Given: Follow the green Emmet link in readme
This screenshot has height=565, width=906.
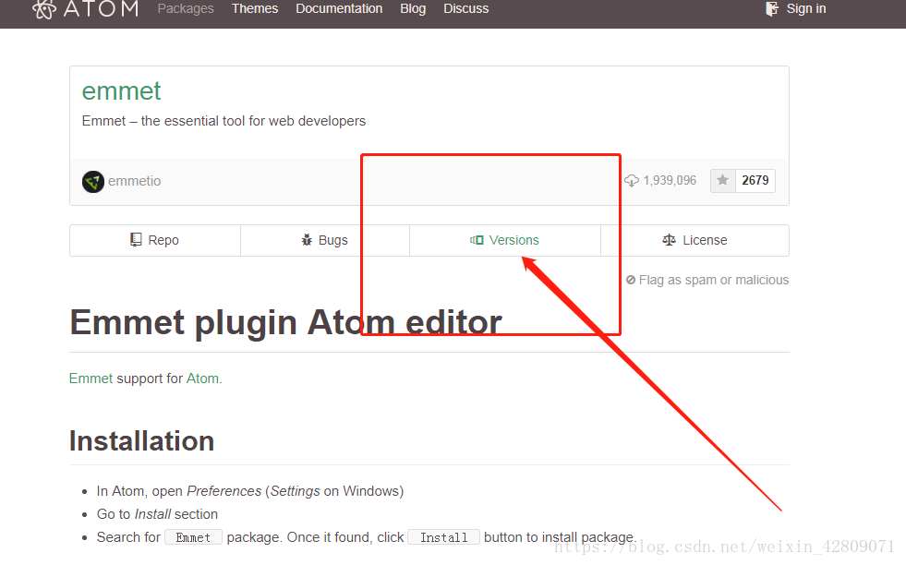Looking at the screenshot, I should coord(91,379).
